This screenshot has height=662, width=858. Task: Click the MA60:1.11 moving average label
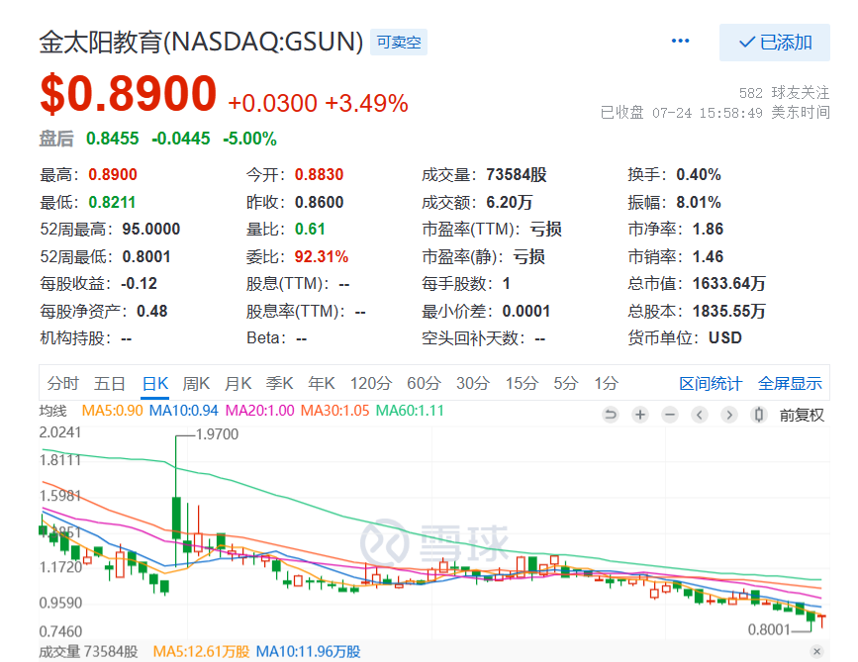pos(410,411)
